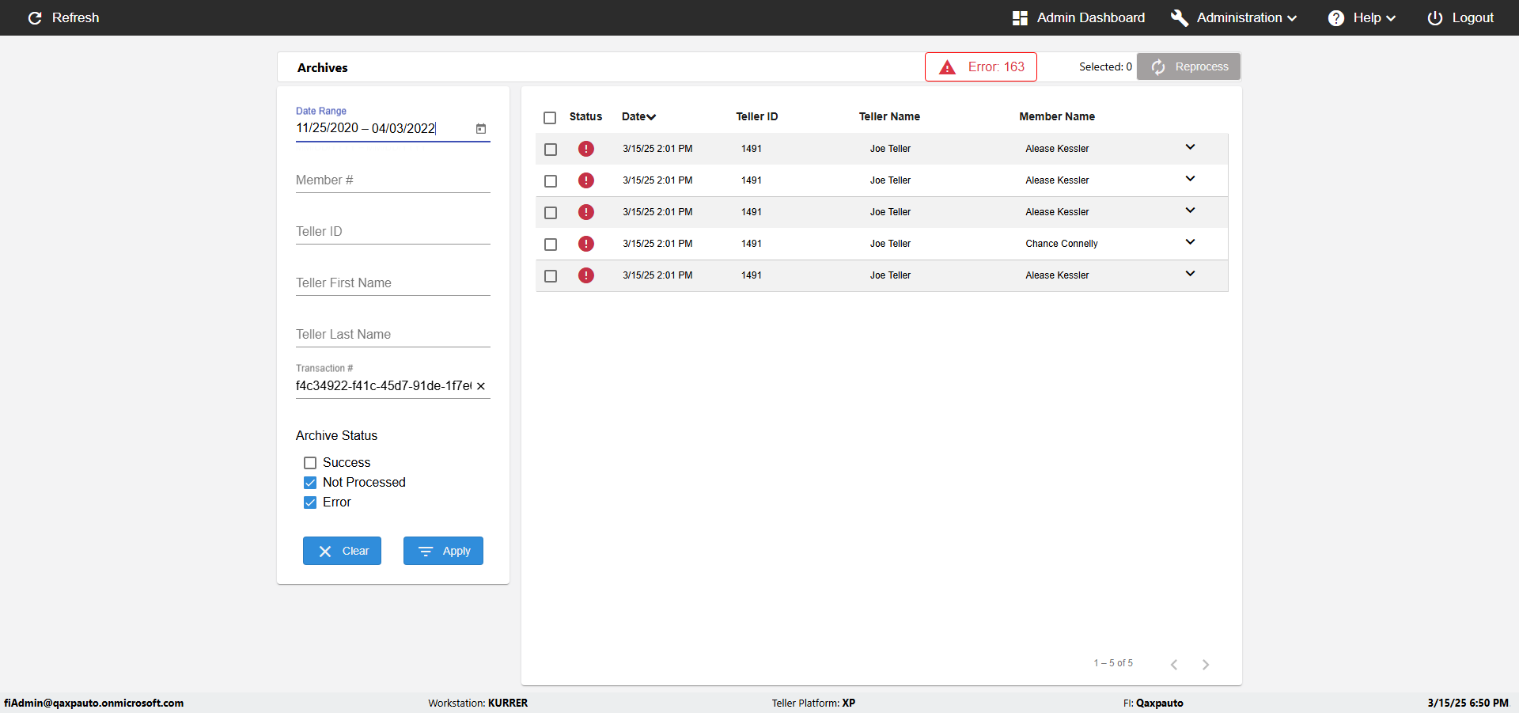This screenshot has height=713, width=1519.
Task: Click the Teller ID filter field
Action: [393, 232]
